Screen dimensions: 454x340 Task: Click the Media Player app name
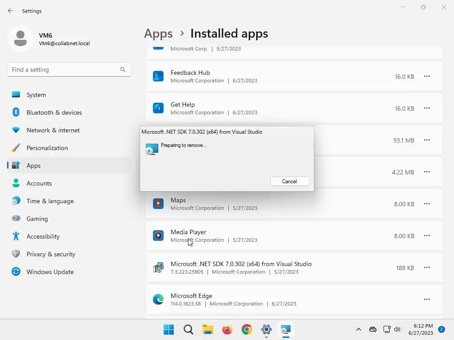[x=188, y=232]
